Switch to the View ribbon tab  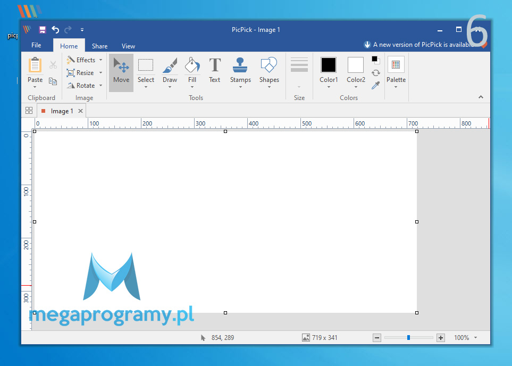click(x=128, y=46)
